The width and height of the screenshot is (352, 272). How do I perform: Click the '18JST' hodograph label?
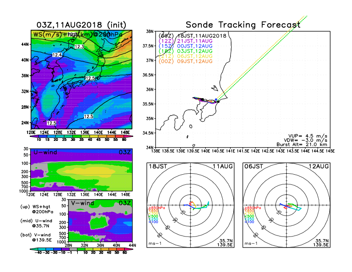[158, 166]
